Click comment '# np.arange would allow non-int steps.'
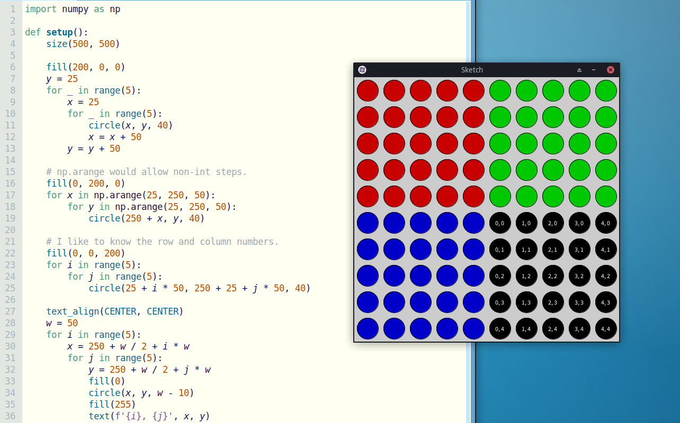The image size is (680, 423). click(147, 172)
